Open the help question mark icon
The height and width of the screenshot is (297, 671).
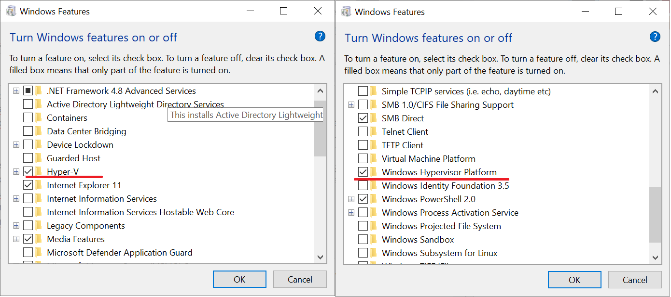point(320,37)
